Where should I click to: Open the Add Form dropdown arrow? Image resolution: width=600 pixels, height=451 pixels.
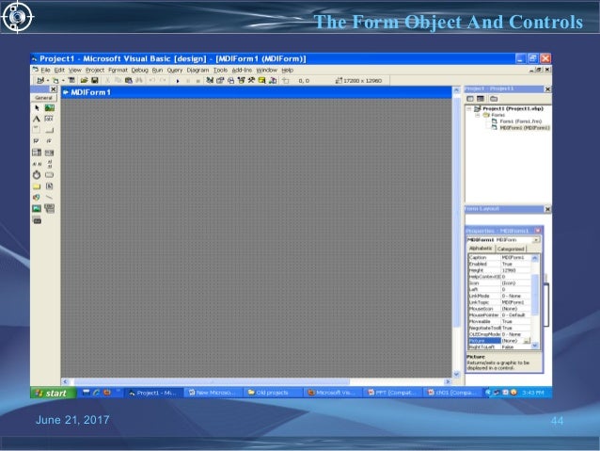[x=63, y=81]
